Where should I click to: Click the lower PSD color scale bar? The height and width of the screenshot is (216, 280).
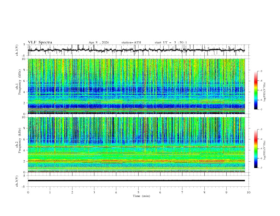pos(256,149)
